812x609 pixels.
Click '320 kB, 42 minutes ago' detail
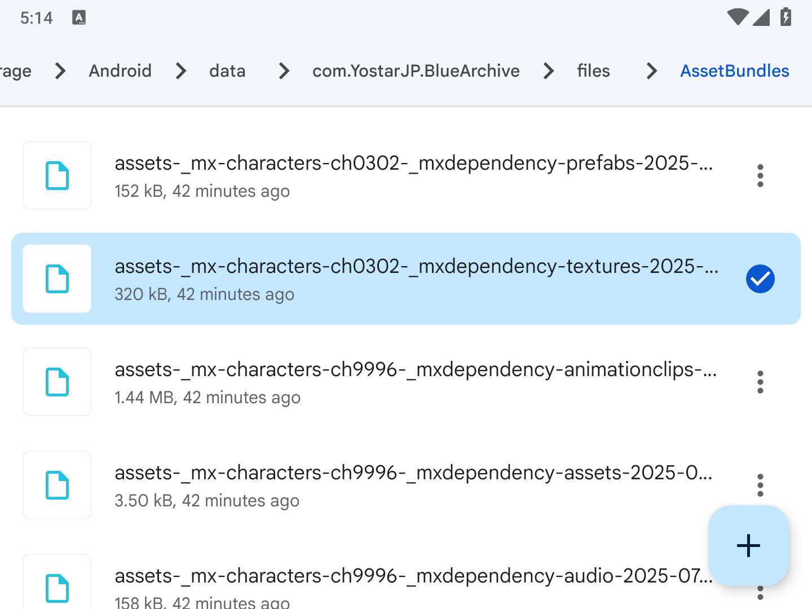tap(204, 294)
